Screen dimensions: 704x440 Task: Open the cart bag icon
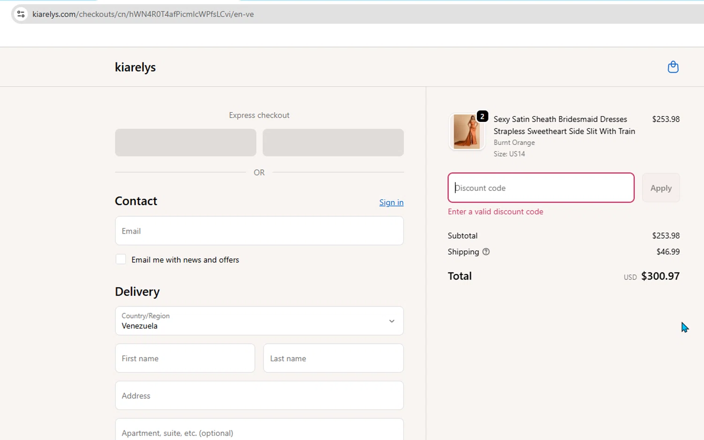673,67
